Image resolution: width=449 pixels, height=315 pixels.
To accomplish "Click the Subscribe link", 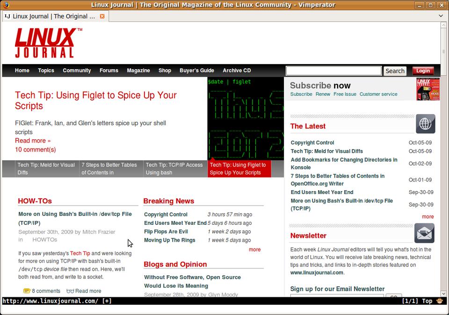I will (301, 94).
